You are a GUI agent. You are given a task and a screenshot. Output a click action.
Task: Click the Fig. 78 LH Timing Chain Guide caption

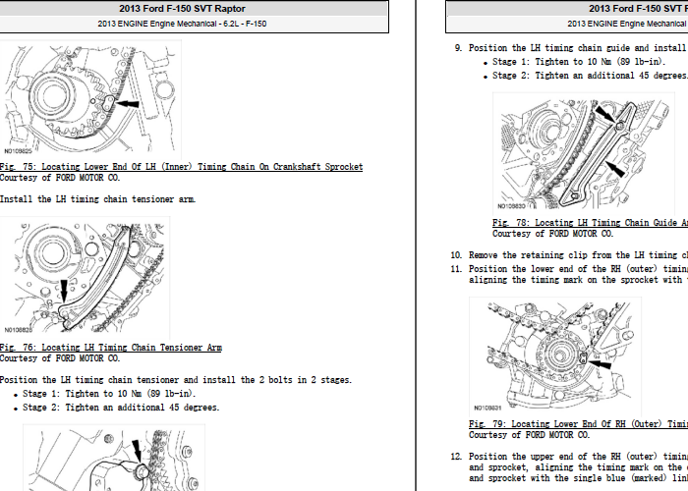[x=590, y=223]
